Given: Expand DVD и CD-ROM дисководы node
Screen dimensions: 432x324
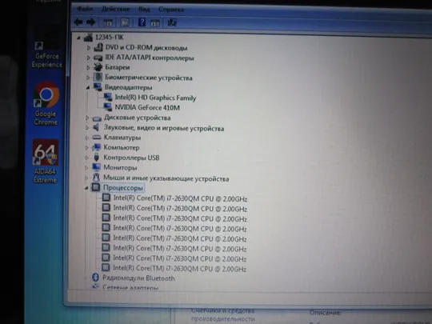Looking at the screenshot, I should pyautogui.click(x=89, y=48).
